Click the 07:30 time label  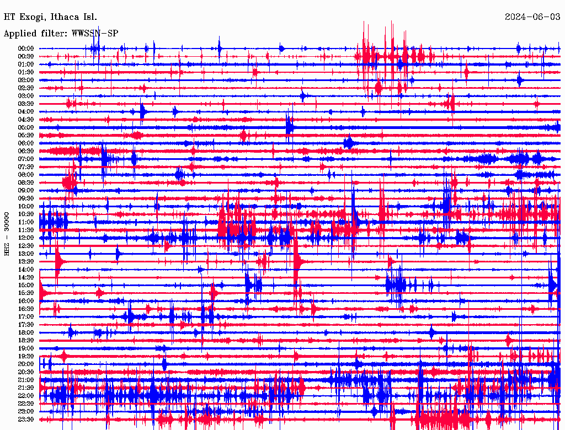click(x=26, y=166)
